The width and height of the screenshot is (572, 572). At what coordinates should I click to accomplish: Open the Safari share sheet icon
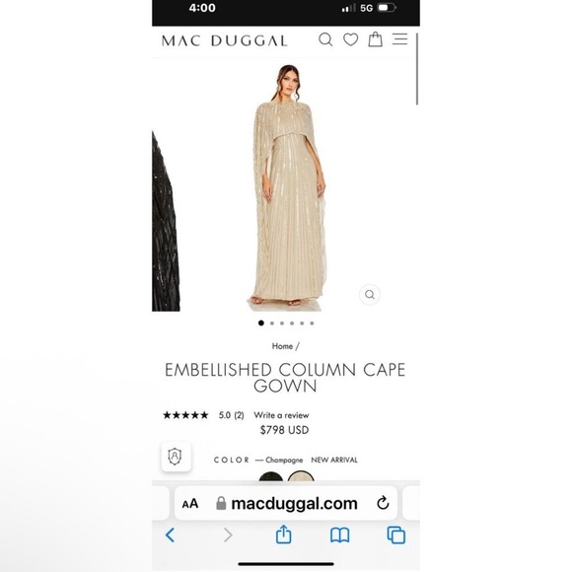tap(283, 535)
